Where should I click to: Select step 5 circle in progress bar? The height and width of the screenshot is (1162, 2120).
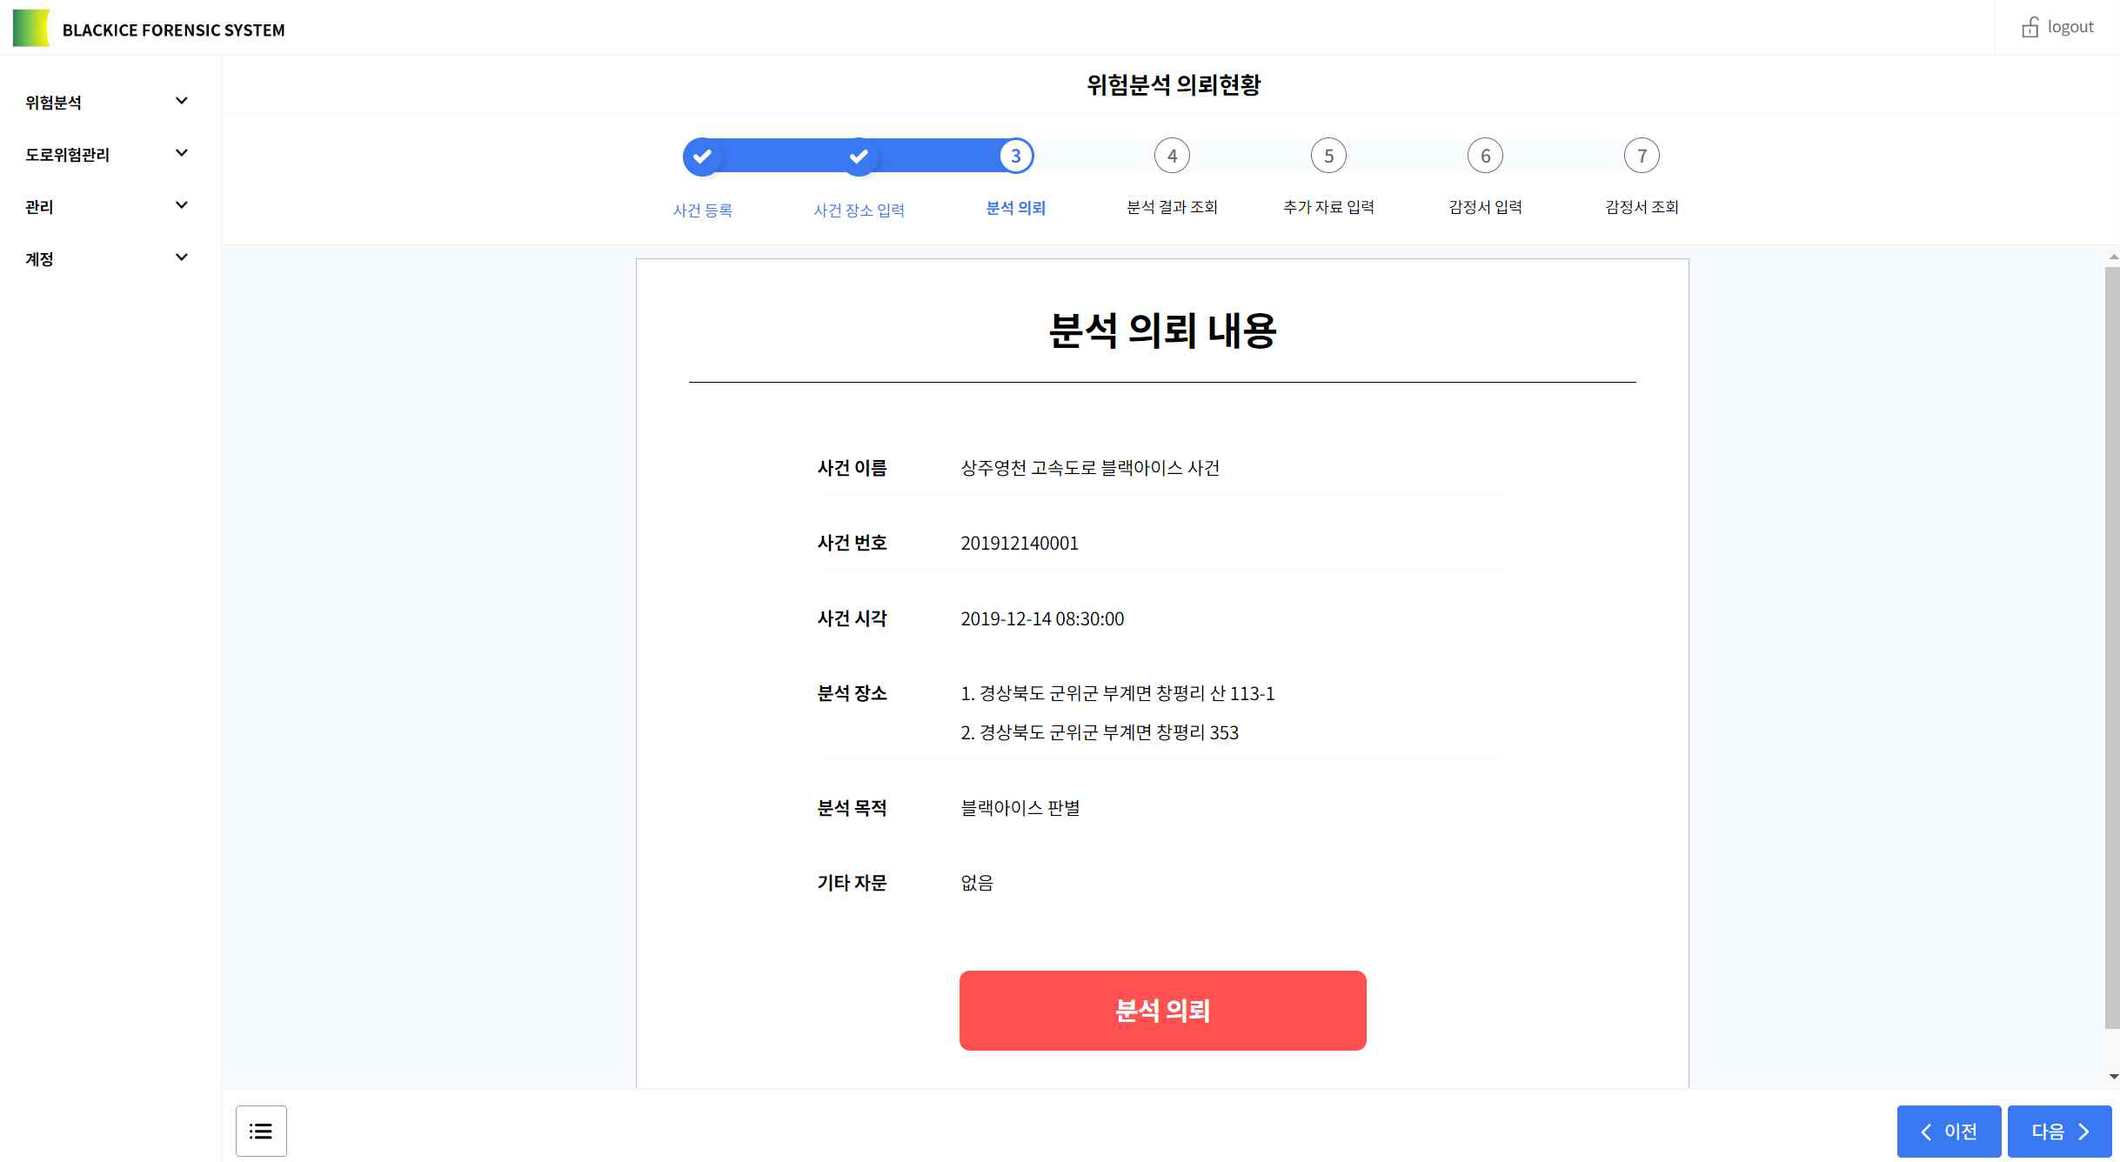tap(1328, 156)
